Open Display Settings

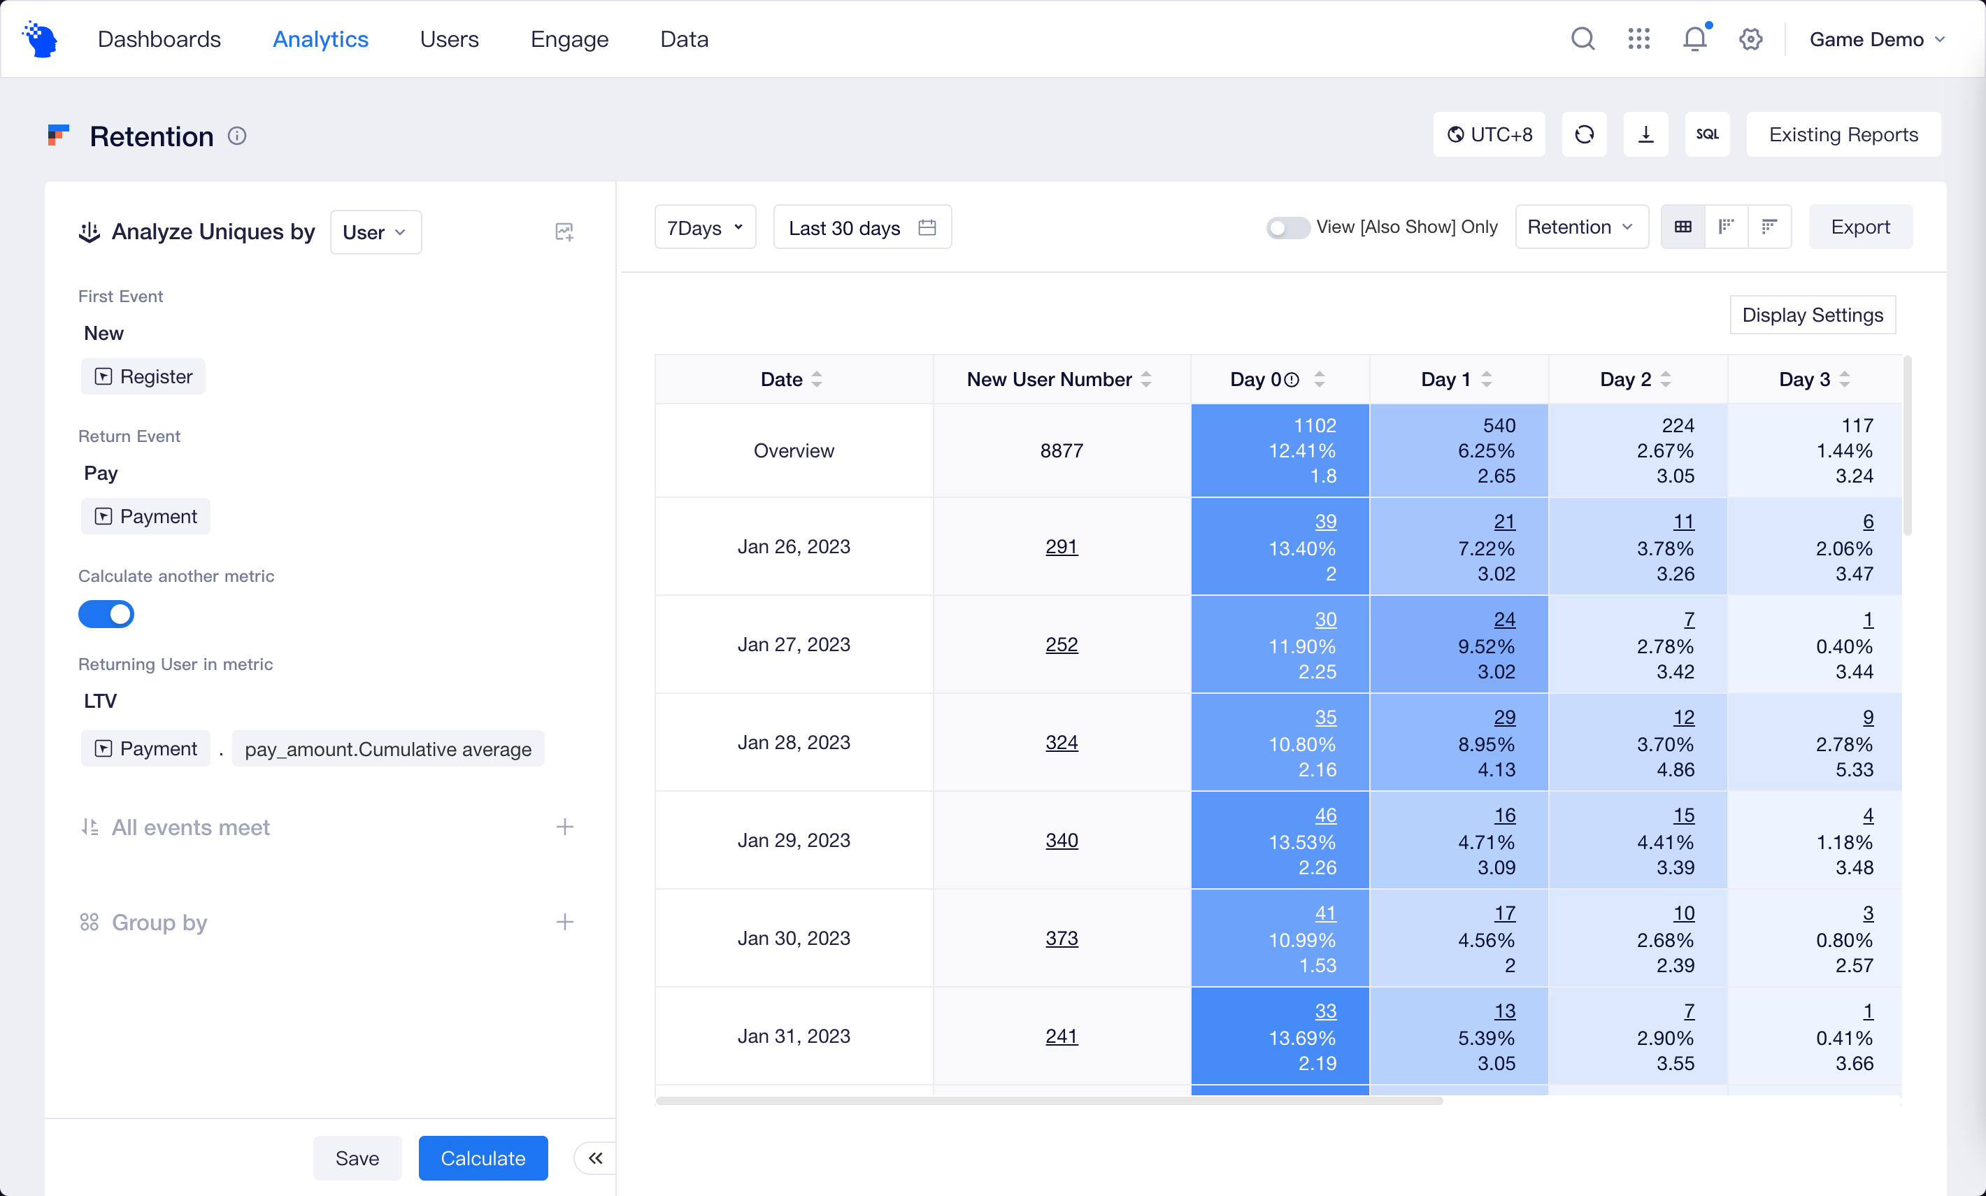pyautogui.click(x=1813, y=314)
